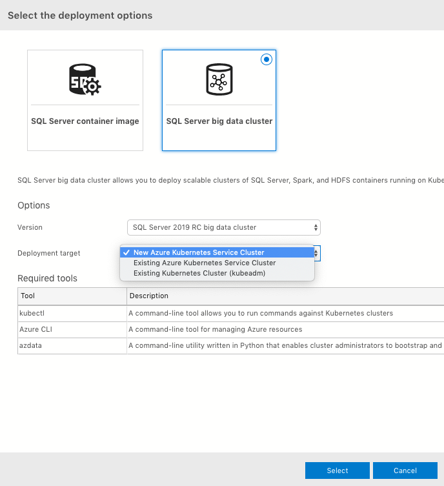The width and height of the screenshot is (444, 486).
Task: Click the big data cluster database icon
Action: pyautogui.click(x=219, y=79)
